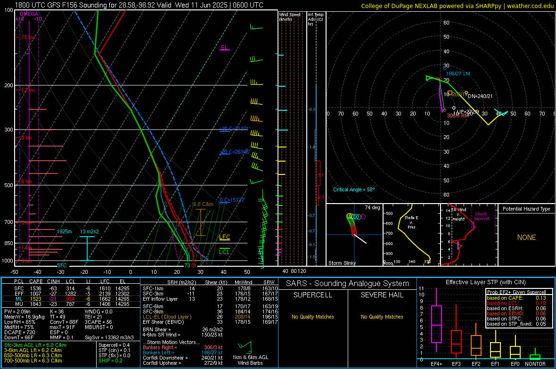Screen dimensions: 556x369
Task: Click the SFC-1km shear row
Action: (210, 288)
